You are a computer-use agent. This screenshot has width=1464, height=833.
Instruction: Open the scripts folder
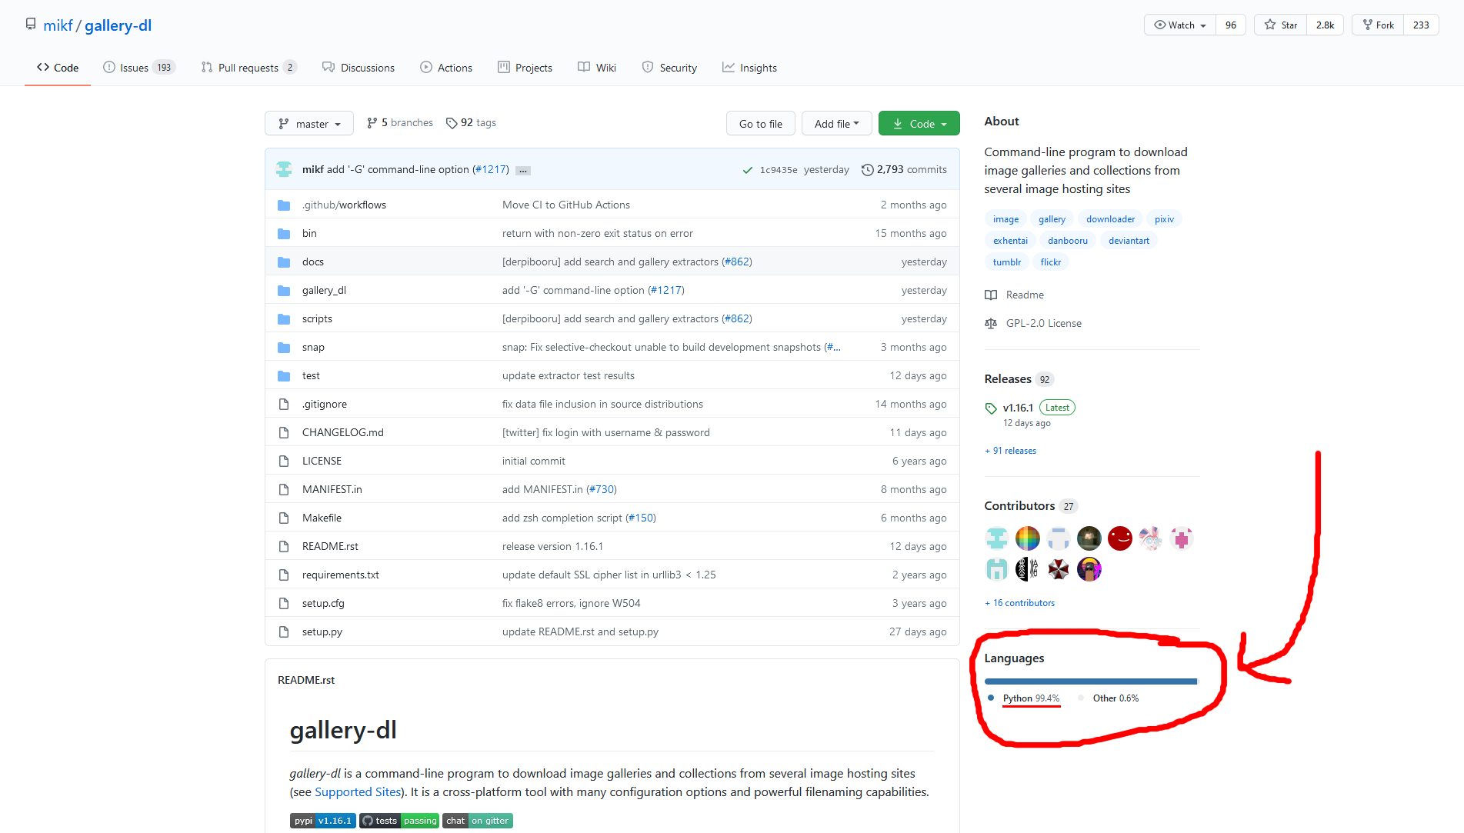pyautogui.click(x=317, y=318)
